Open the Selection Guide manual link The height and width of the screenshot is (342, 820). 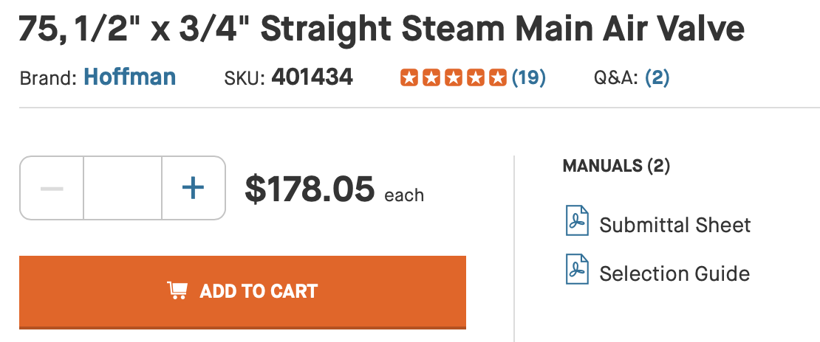tap(674, 274)
